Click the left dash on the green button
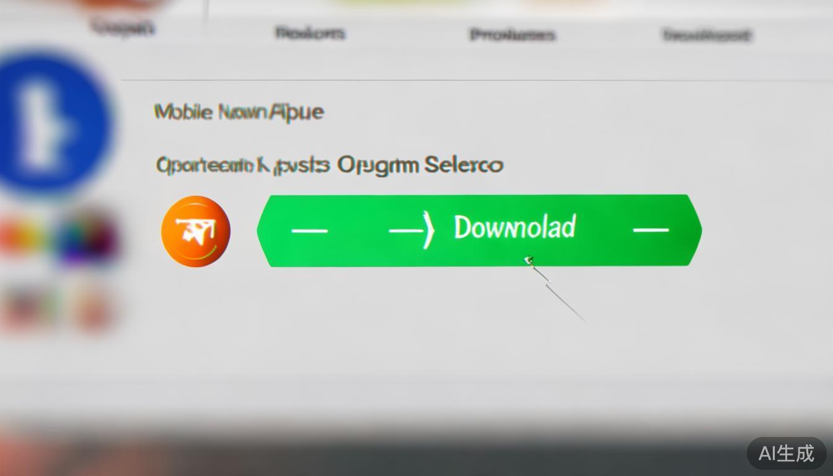833x476 pixels. click(x=309, y=231)
